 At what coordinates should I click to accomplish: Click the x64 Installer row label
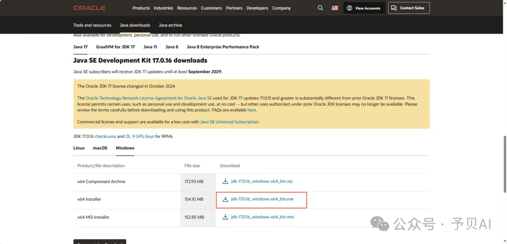point(89,200)
